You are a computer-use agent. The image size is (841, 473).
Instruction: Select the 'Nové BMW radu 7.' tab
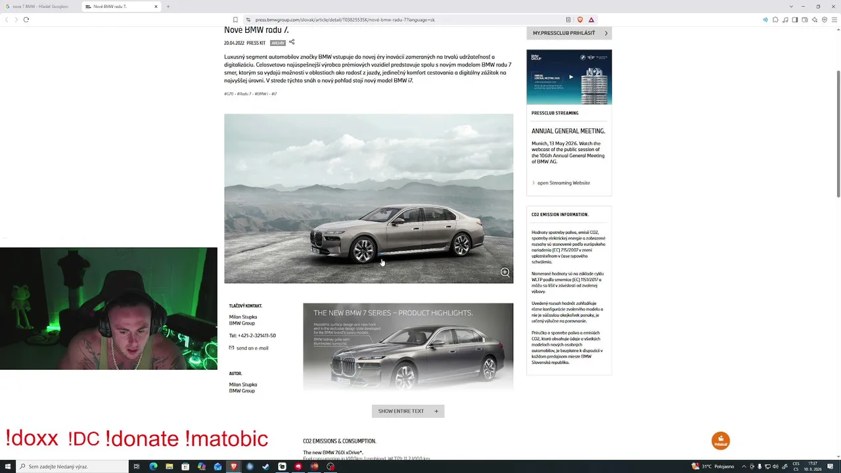[122, 7]
